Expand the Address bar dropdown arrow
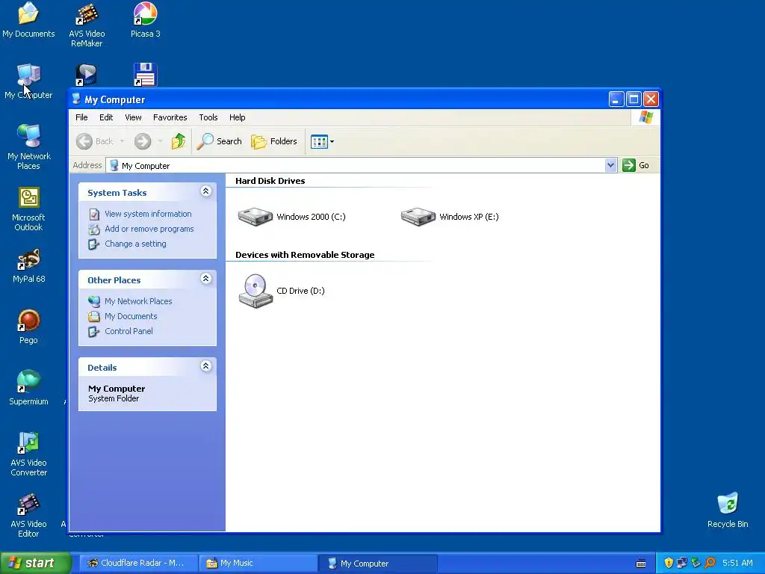 point(610,165)
